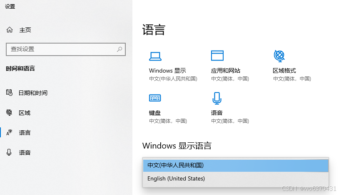
Task: Open the Windows 显示 tile label
Action: click(167, 71)
